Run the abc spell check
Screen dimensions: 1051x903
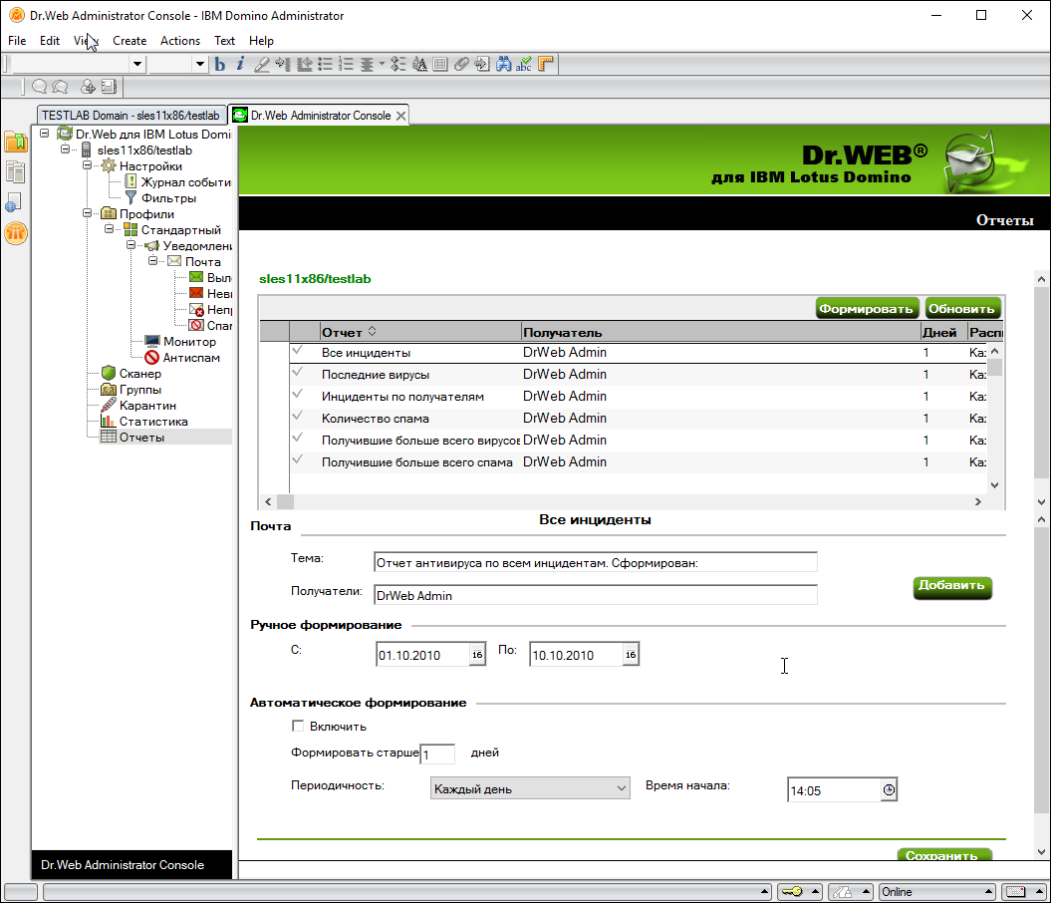524,65
